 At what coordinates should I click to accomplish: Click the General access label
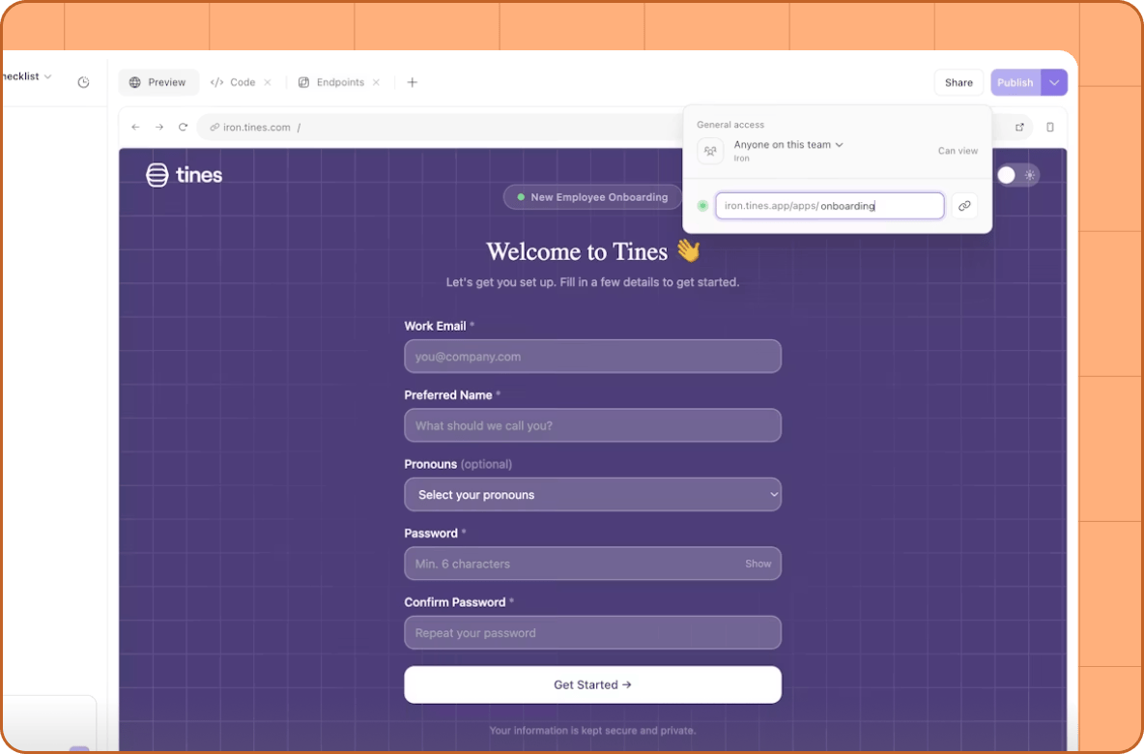tap(730, 125)
